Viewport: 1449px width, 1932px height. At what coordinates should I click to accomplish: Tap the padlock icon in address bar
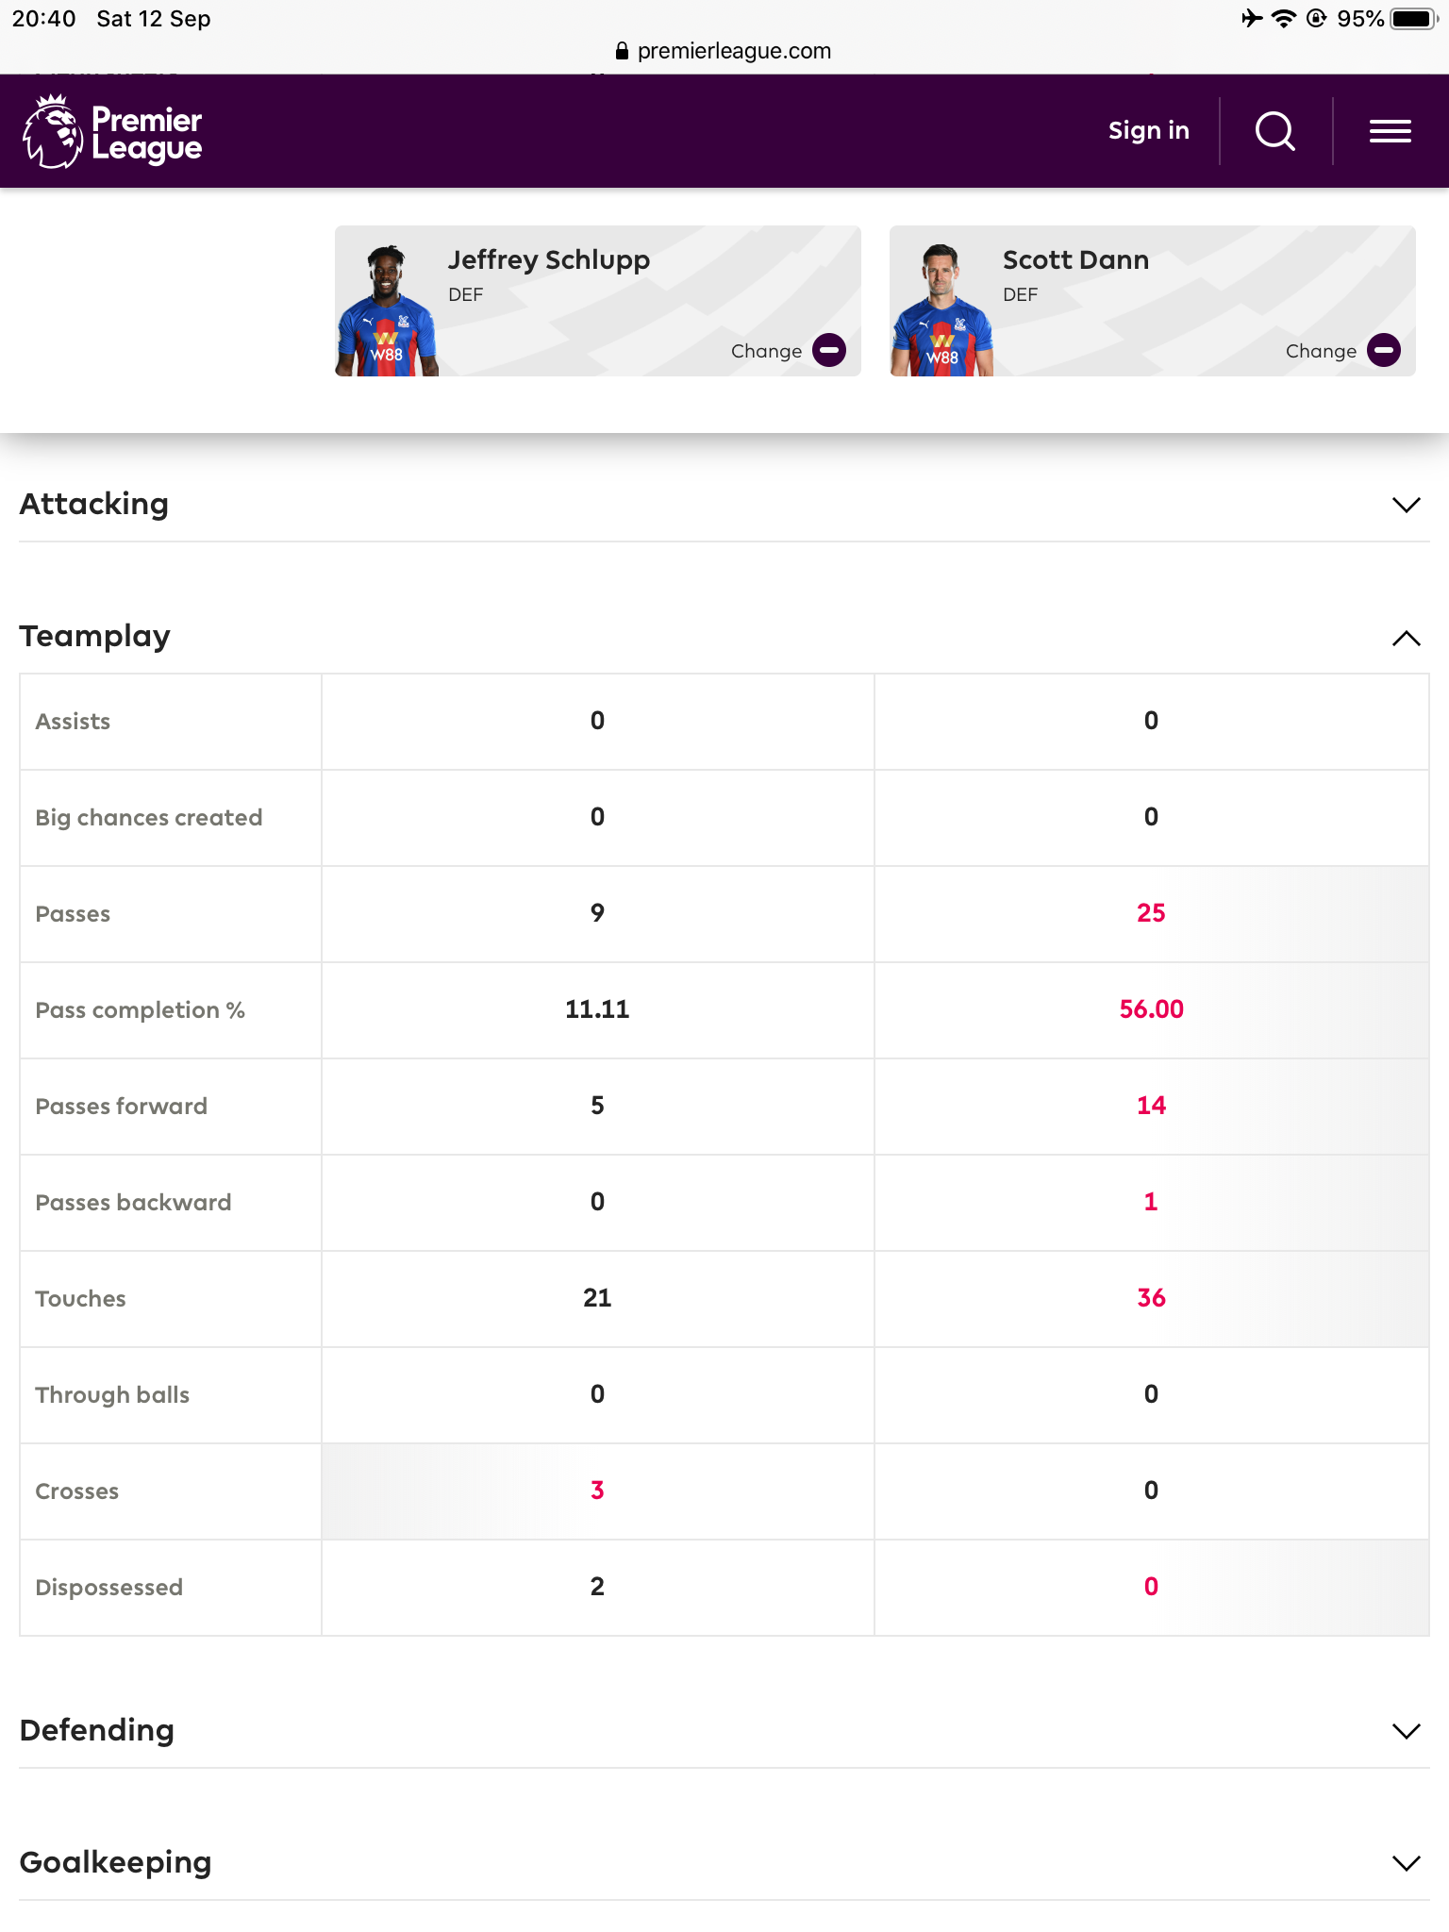point(622,51)
